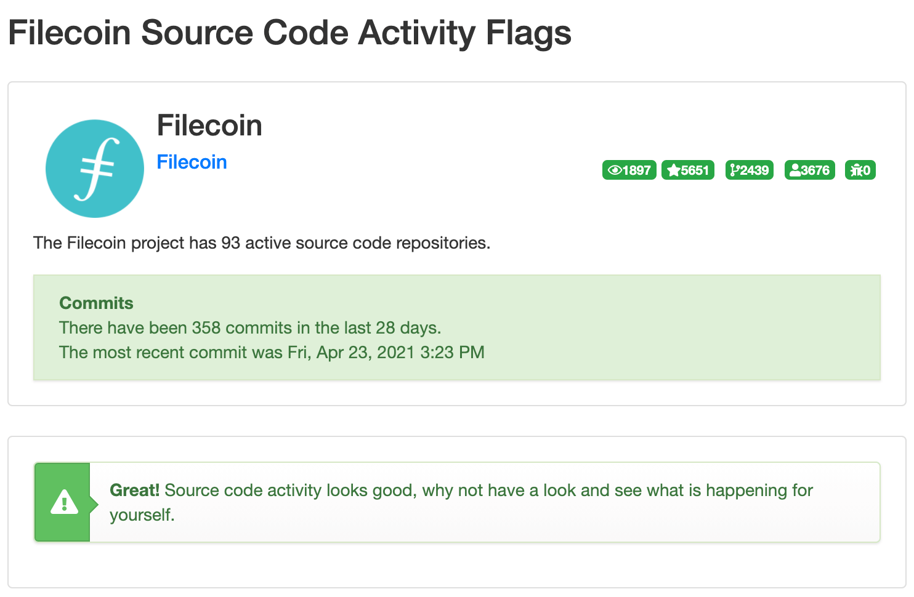Click the person icon in contributors badge
Screen dimensions: 914x597
point(795,170)
